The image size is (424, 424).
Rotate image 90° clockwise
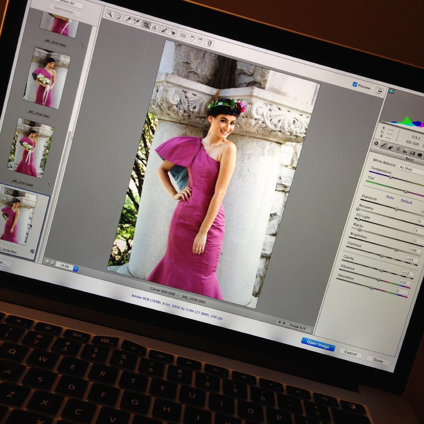[x=200, y=41]
